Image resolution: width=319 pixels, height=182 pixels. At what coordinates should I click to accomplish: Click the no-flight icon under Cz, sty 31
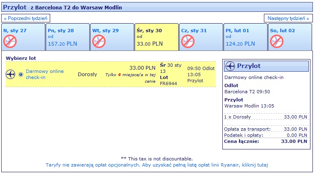tap(188, 42)
